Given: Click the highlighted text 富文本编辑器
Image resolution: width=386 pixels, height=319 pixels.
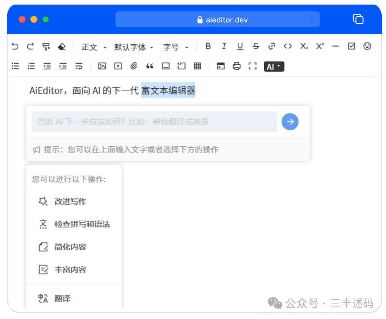Looking at the screenshot, I should click(x=168, y=90).
